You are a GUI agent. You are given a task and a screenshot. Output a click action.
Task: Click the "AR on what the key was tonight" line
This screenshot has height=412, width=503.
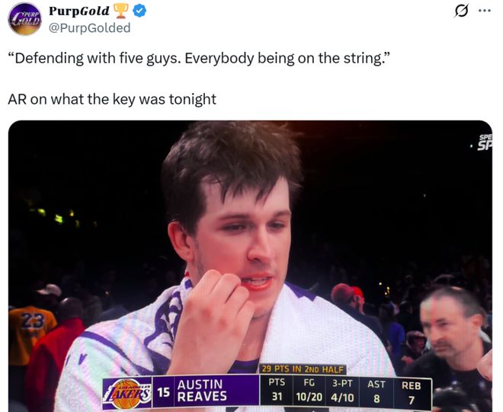point(112,100)
